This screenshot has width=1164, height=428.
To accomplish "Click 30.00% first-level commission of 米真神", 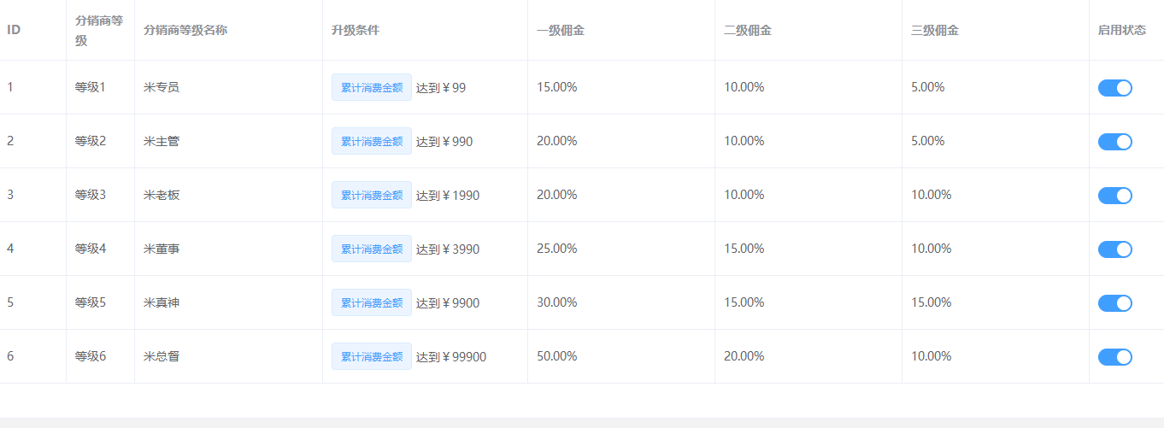I will (x=557, y=302).
